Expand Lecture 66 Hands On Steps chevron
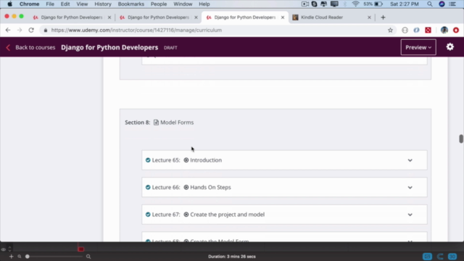Screen dimensions: 464x261 coord(410,188)
